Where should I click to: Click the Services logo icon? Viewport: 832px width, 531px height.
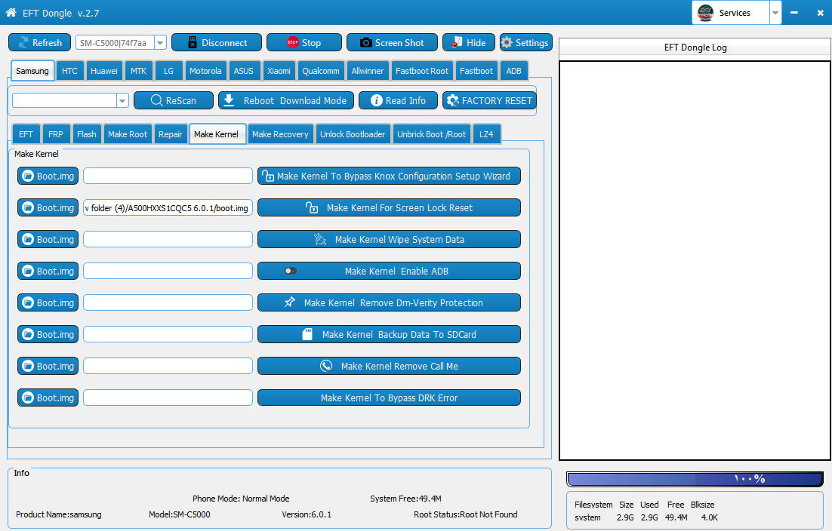[705, 13]
